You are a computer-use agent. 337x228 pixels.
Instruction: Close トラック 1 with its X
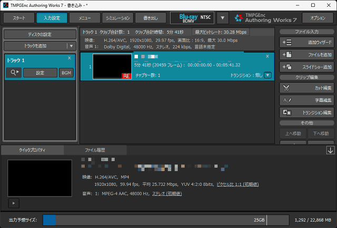point(70,58)
